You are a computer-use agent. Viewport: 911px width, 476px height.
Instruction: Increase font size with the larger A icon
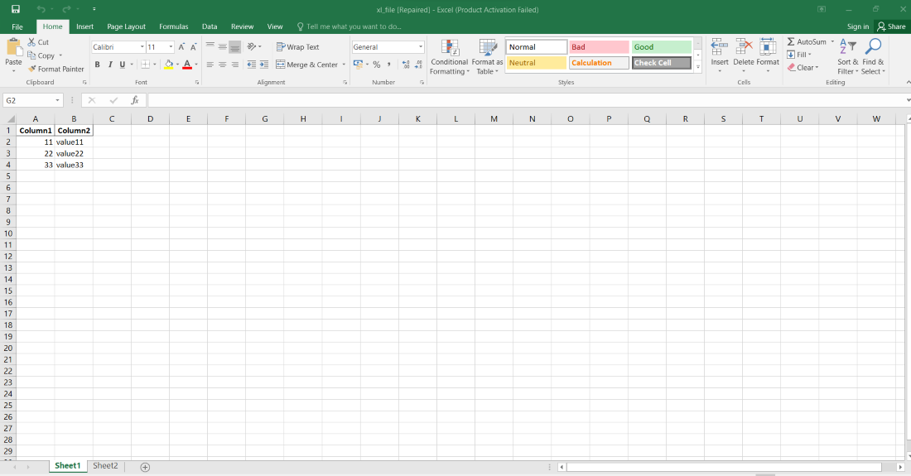click(181, 47)
